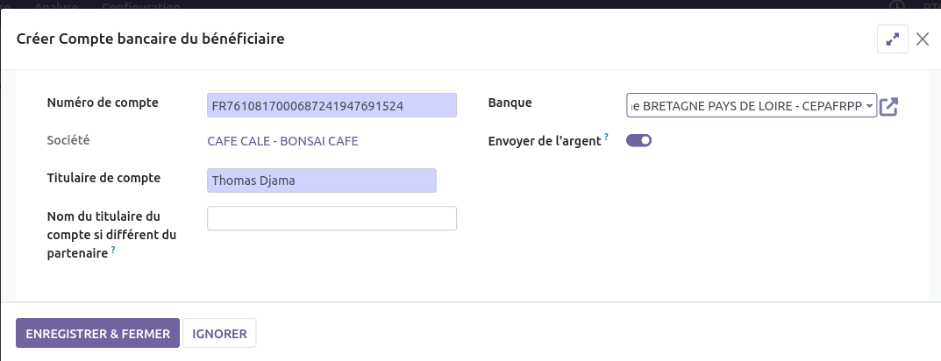This screenshot has width=941, height=361.
Task: Open the bank record via external link icon
Action: (x=888, y=106)
